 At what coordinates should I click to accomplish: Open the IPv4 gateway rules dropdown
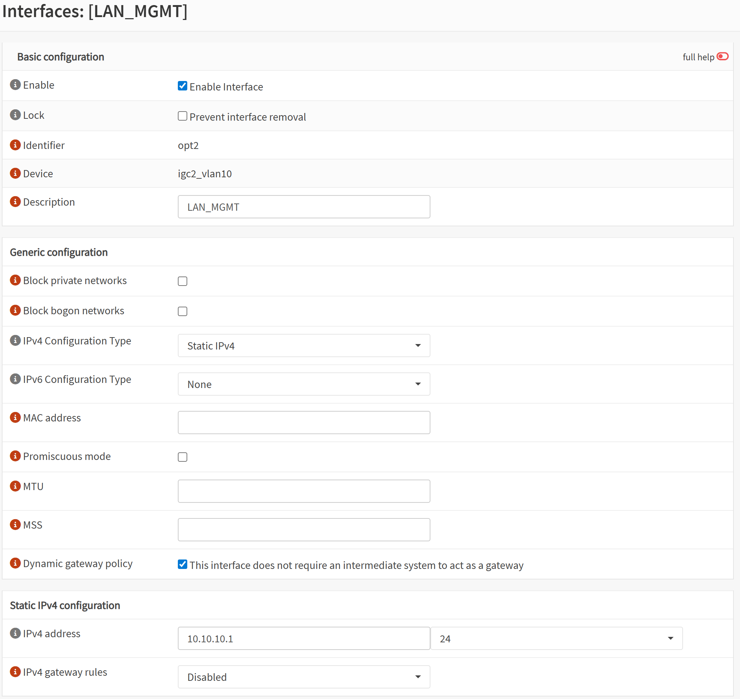[304, 677]
